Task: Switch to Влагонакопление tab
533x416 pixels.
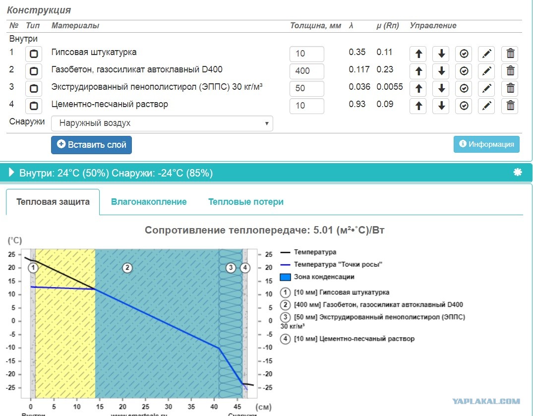Action: pos(149,202)
